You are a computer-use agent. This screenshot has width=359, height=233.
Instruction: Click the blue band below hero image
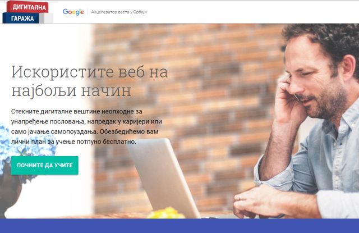179,226
